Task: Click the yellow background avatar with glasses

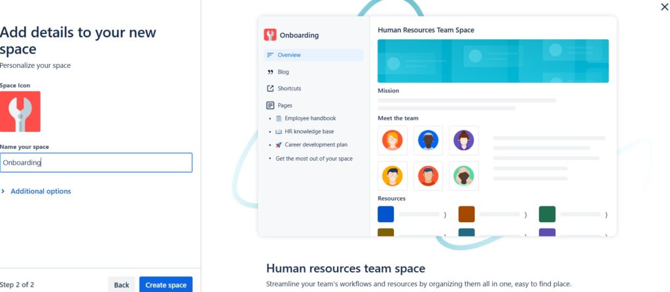Action: pyautogui.click(x=393, y=176)
